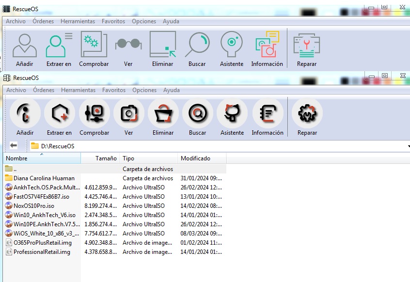Click disc icon of FastOS7V4FEx86B7.iso
Screen dimensions: 410x282
pos(9,197)
